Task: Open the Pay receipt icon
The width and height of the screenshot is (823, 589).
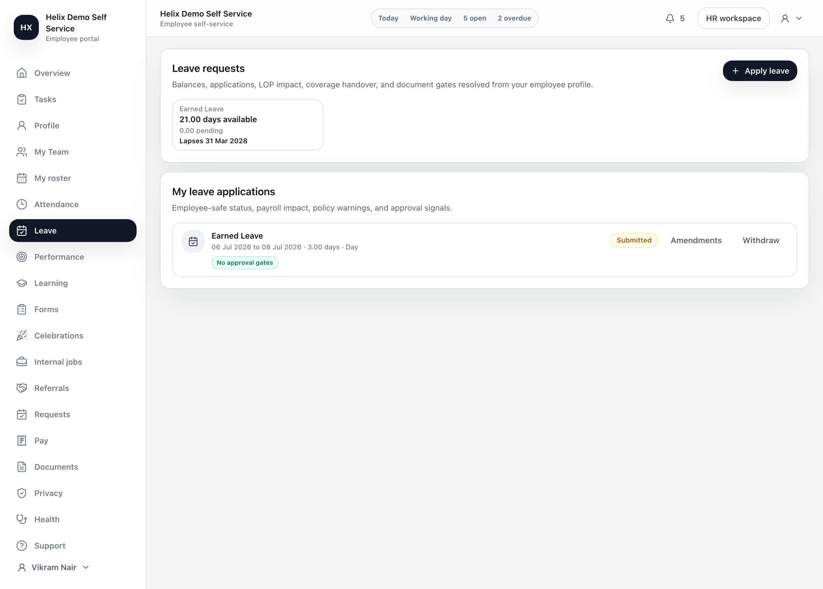Action: tap(22, 441)
